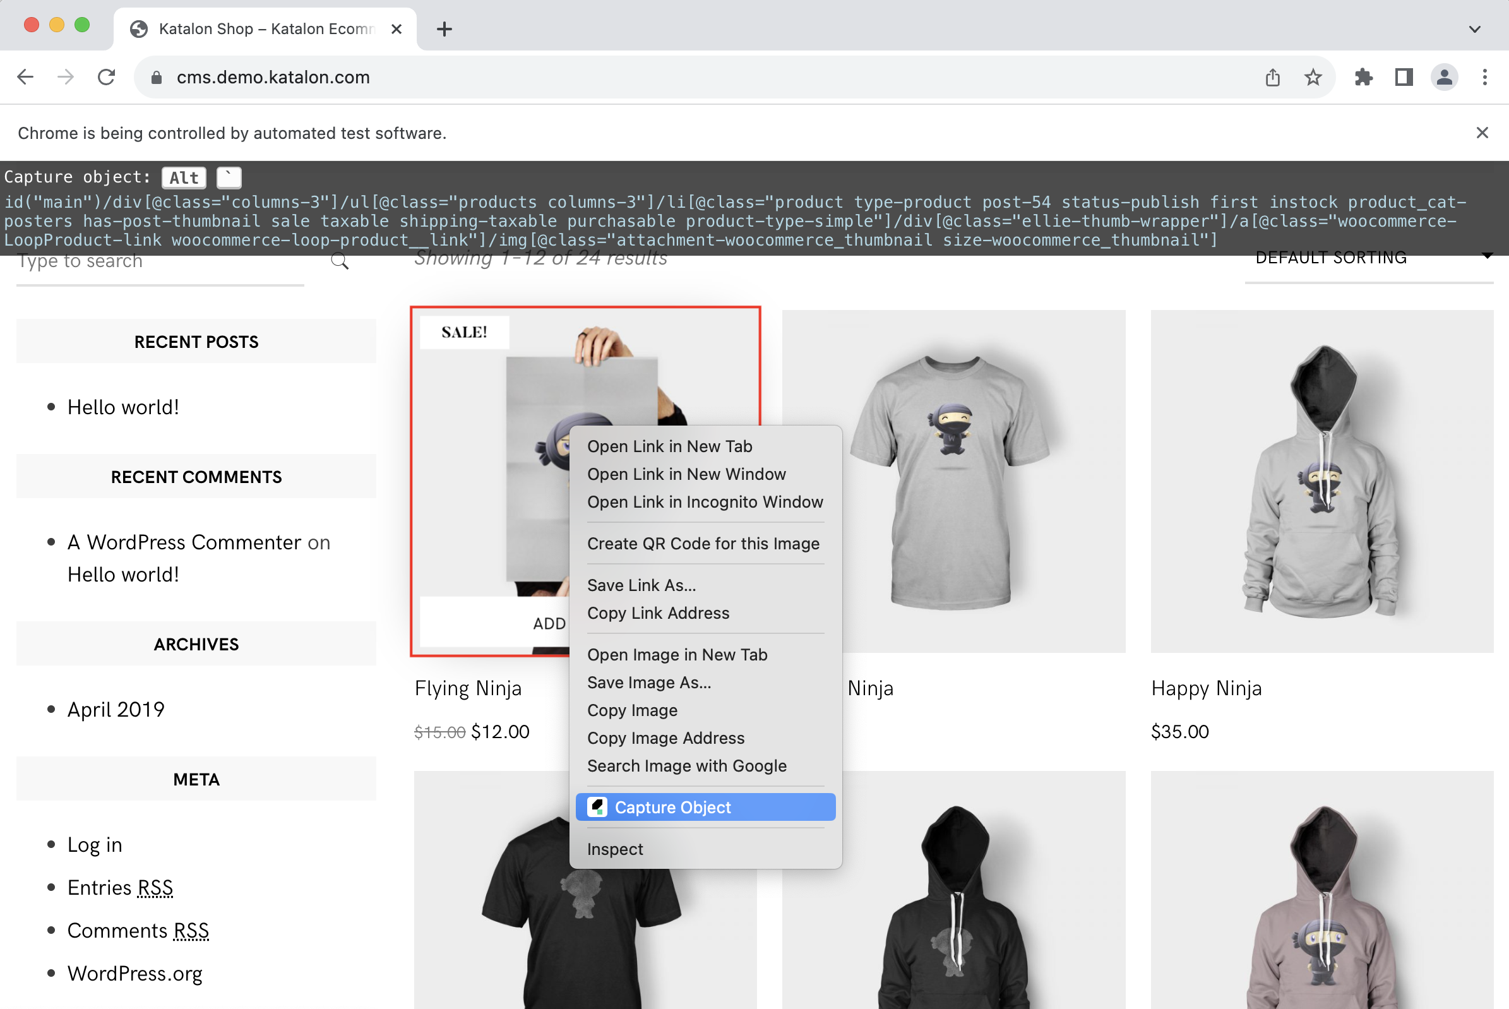
Task: Open the Chrome side panel icon
Action: (1404, 78)
